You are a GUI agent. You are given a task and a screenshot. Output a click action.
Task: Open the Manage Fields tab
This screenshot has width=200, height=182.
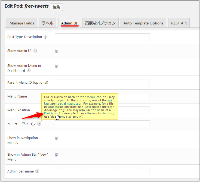(x=22, y=23)
